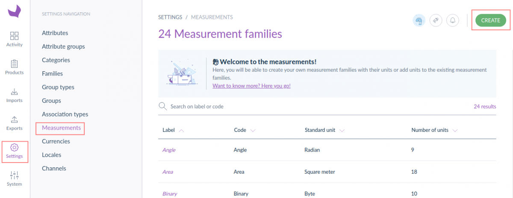Open Measurements in settings navigation
513x198 pixels.
pos(61,128)
